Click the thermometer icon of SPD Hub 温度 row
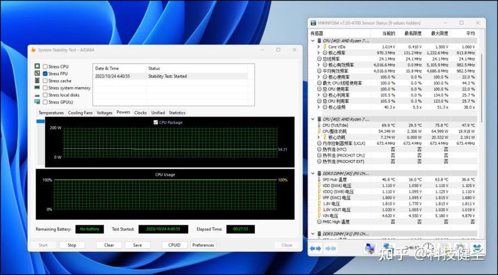 pos(319,180)
